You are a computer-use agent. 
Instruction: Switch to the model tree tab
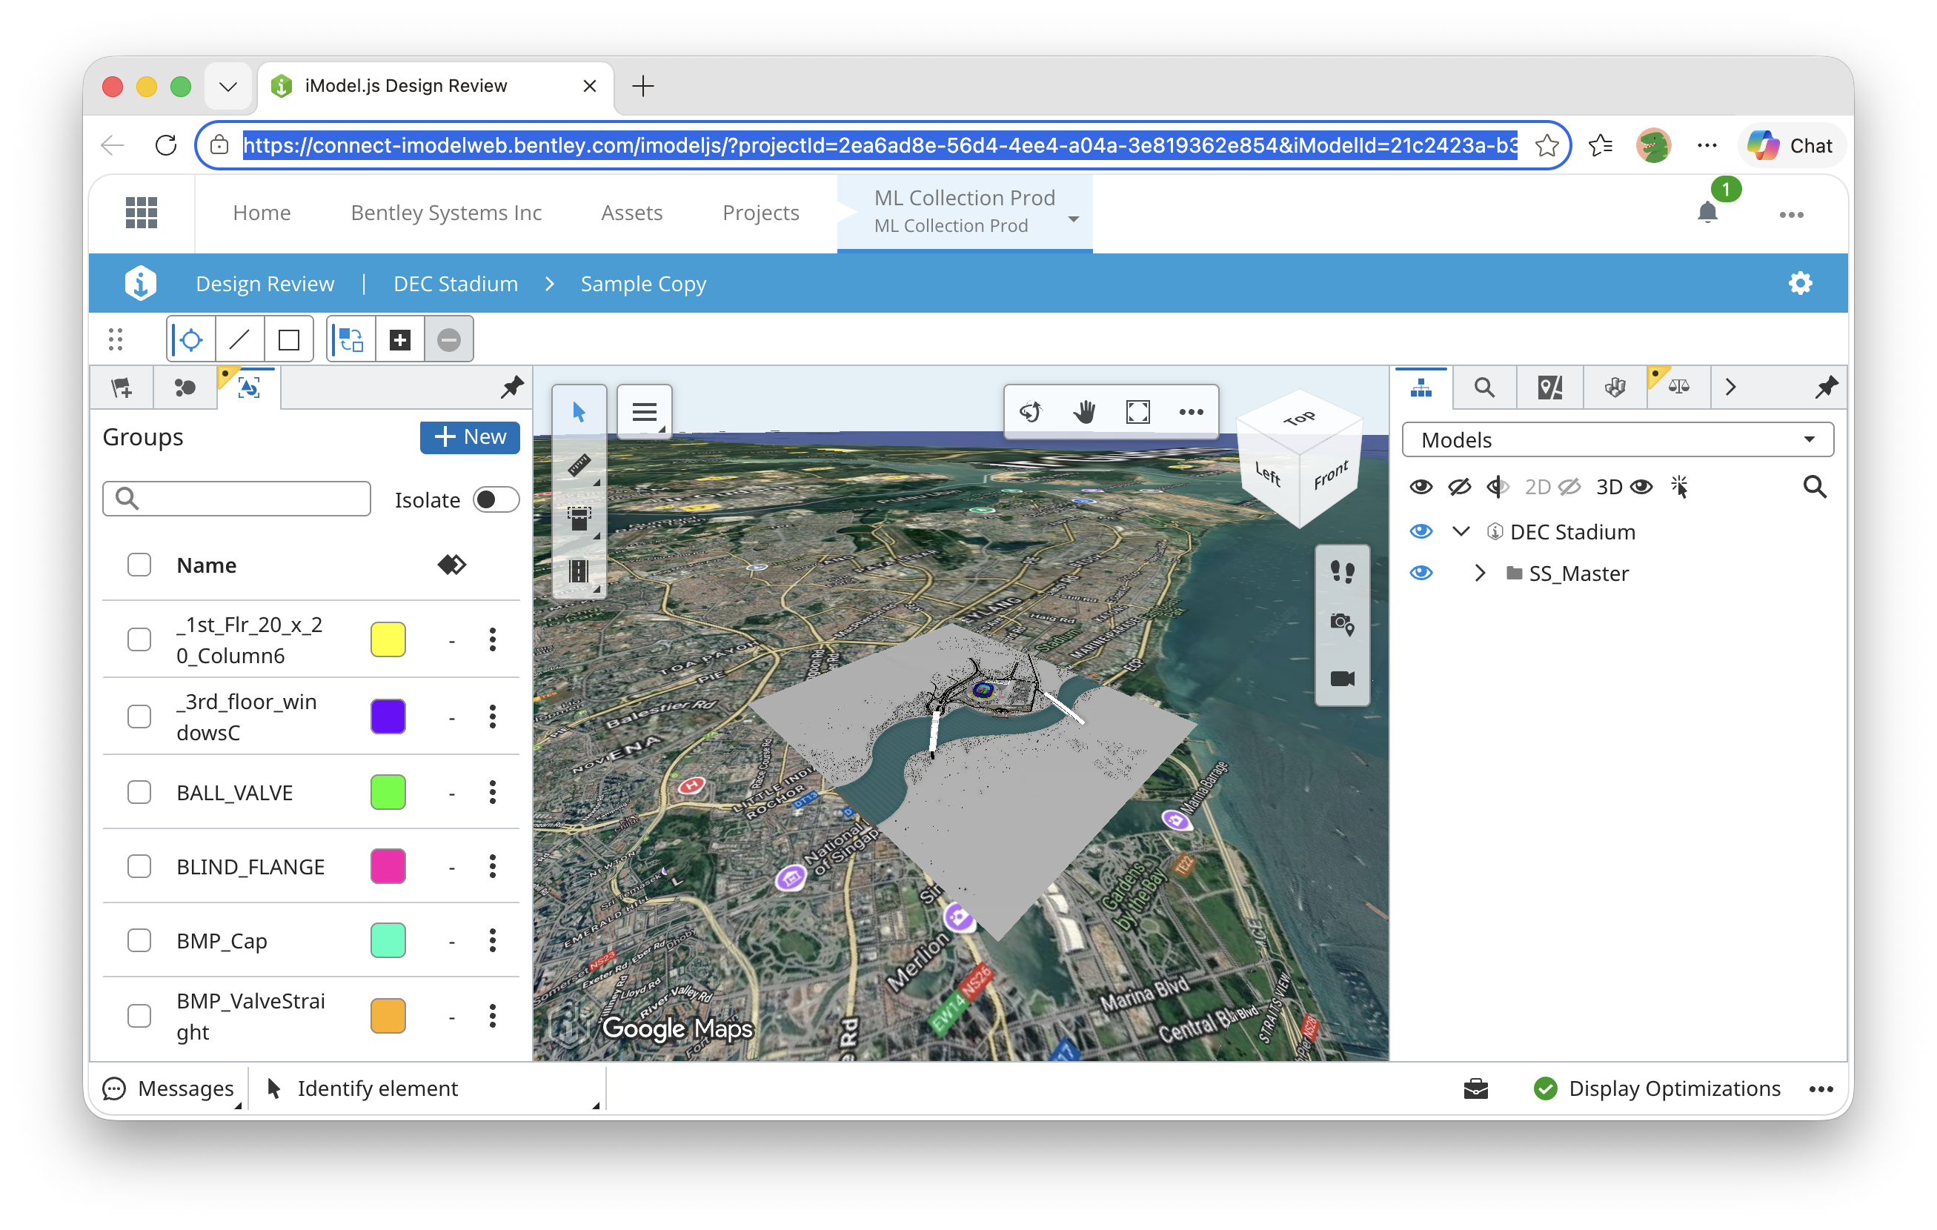tap(1421, 388)
